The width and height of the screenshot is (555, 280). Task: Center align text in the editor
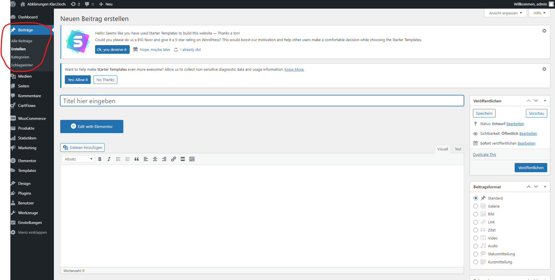(x=155, y=159)
